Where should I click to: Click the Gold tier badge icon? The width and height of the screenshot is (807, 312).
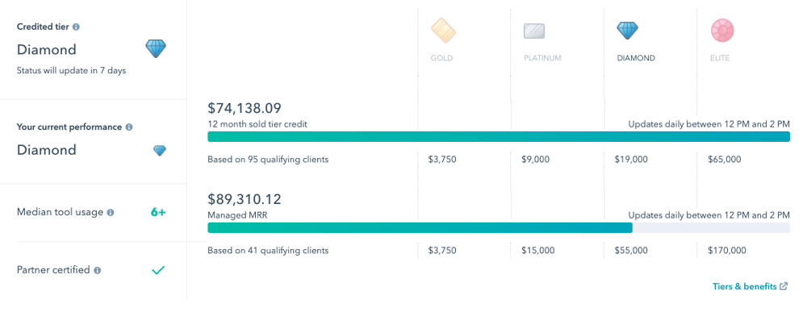[x=443, y=31]
